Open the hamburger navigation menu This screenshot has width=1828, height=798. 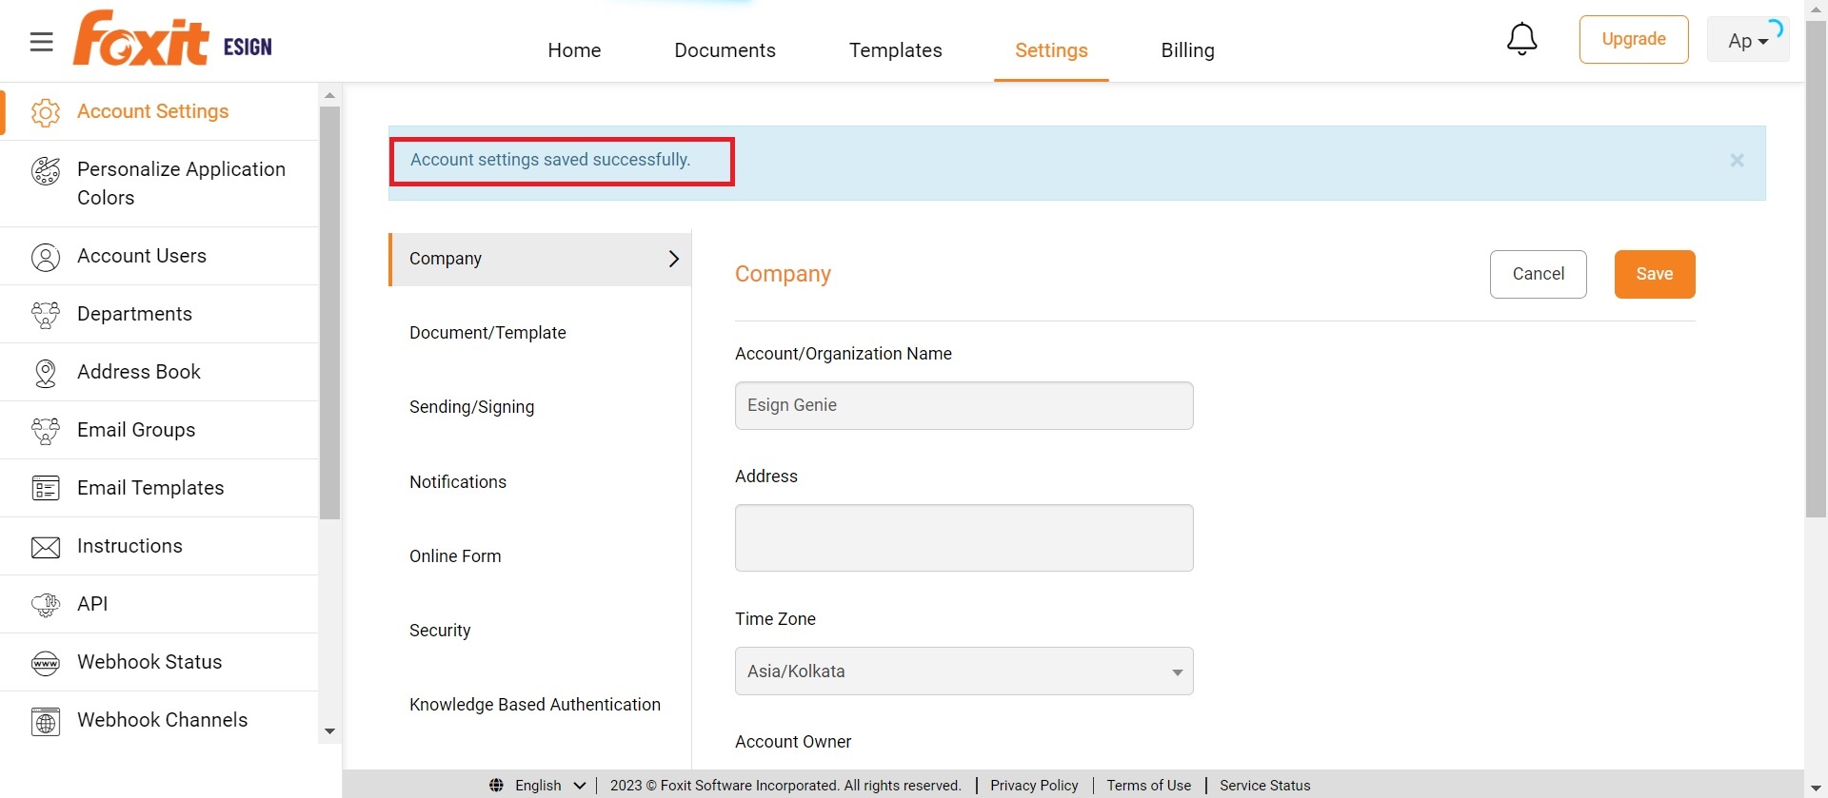click(x=41, y=42)
